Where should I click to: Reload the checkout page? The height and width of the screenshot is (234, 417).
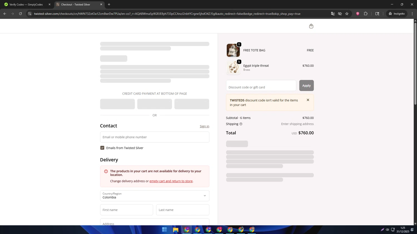[20, 14]
